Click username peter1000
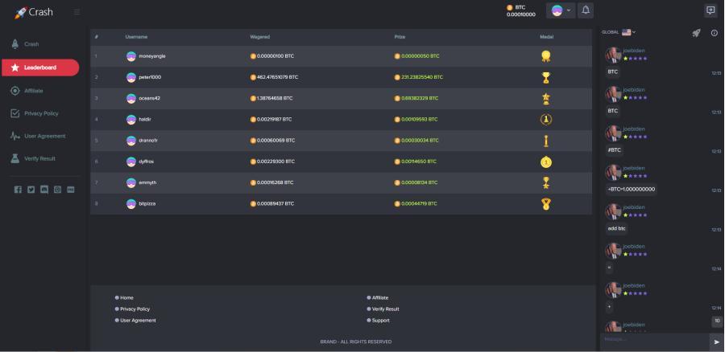This screenshot has width=725, height=352. 150,77
